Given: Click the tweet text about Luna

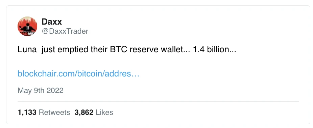Looking at the screenshot, I should point(127,50).
